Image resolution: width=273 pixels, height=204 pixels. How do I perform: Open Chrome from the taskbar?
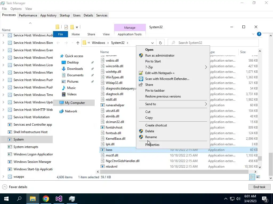[46, 199]
